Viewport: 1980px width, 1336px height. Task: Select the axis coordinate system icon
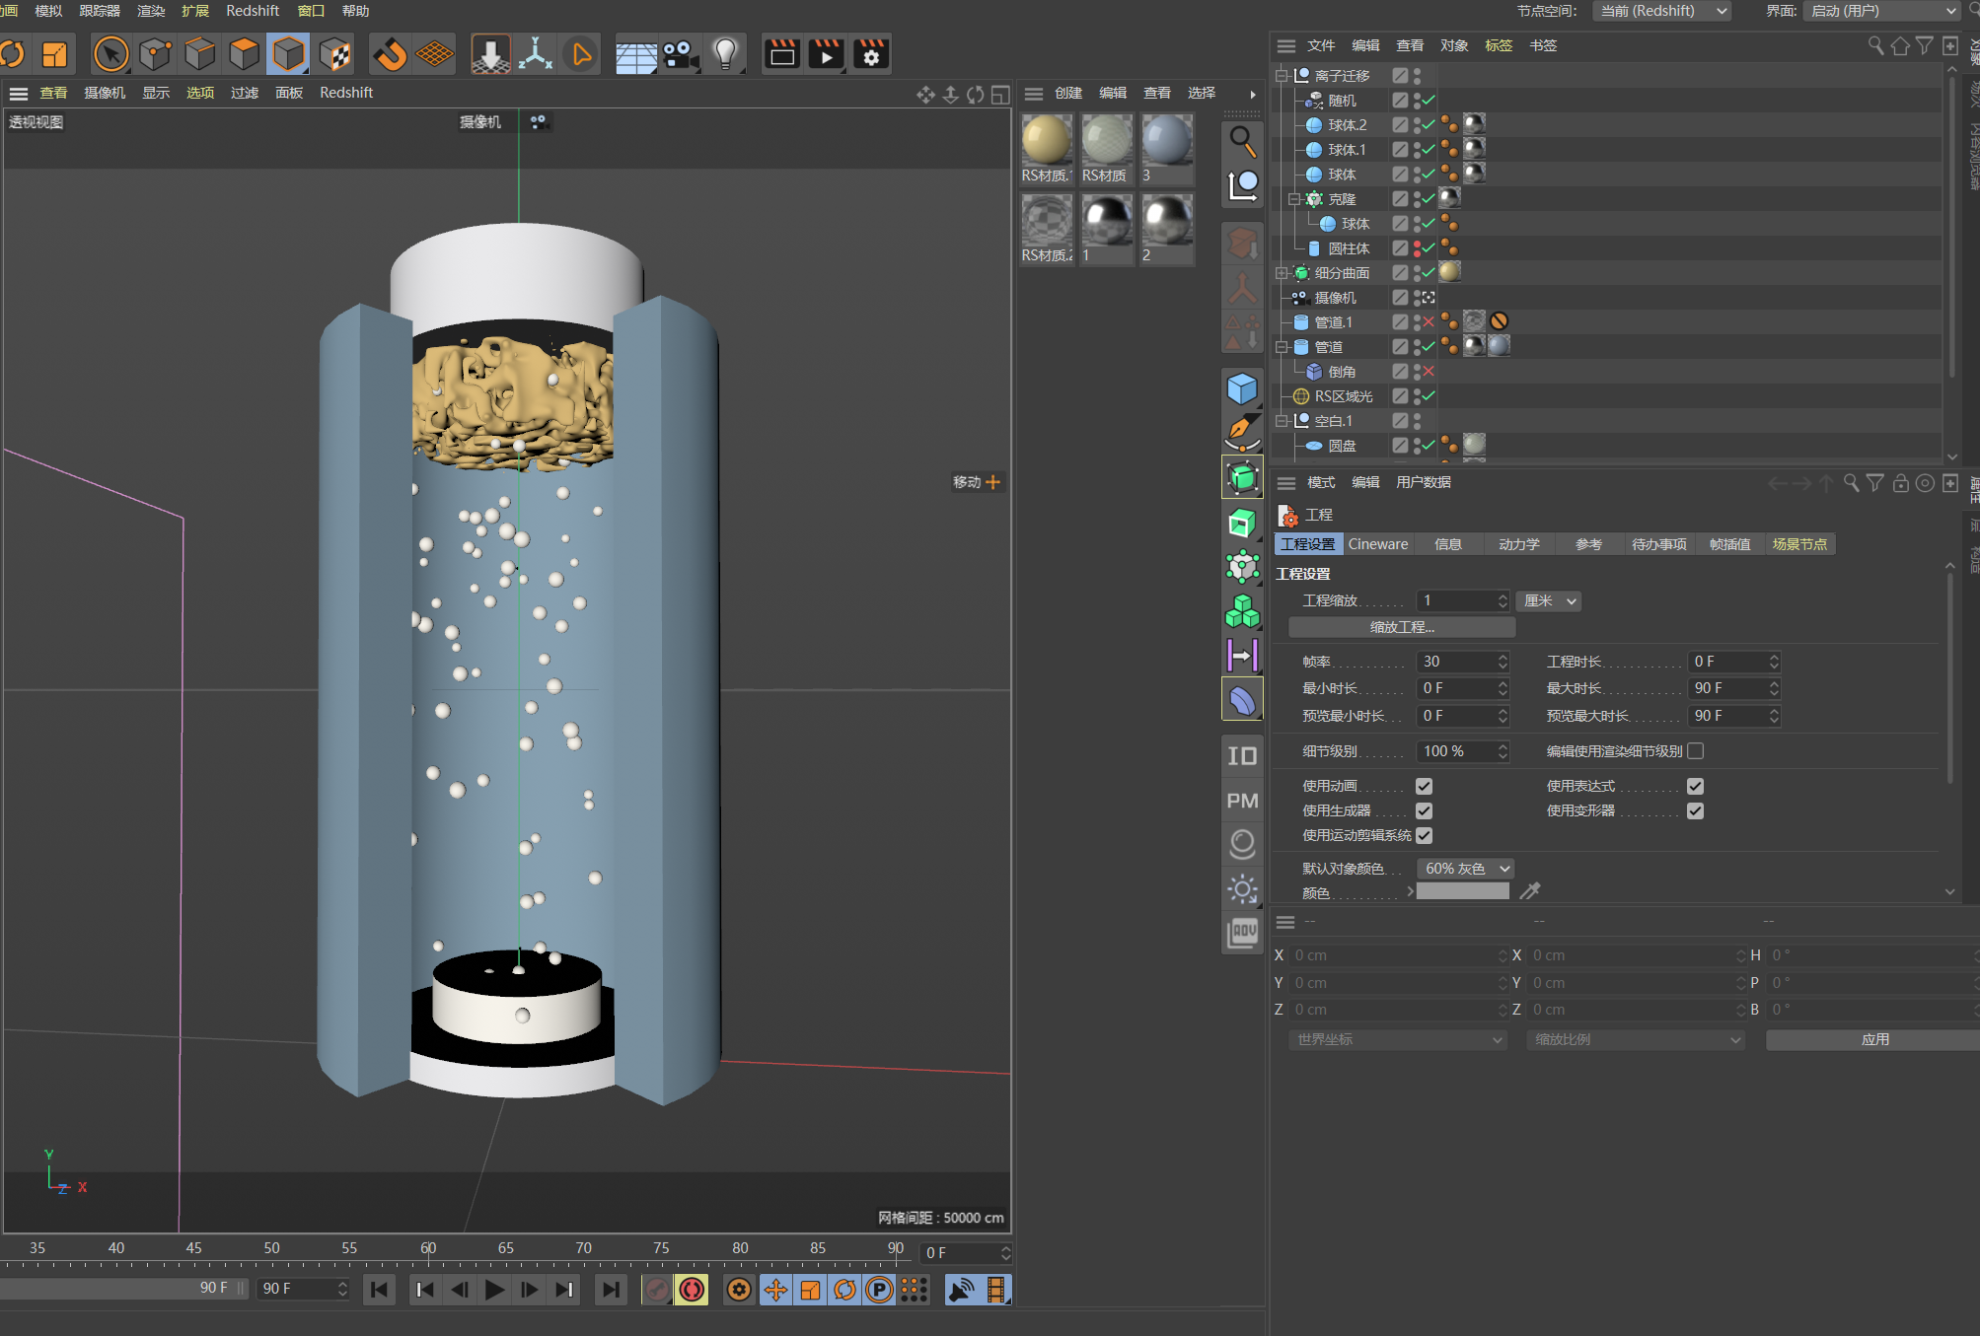pos(535,54)
